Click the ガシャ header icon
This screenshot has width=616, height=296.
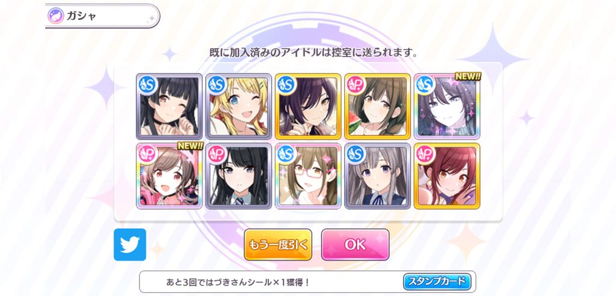56,16
